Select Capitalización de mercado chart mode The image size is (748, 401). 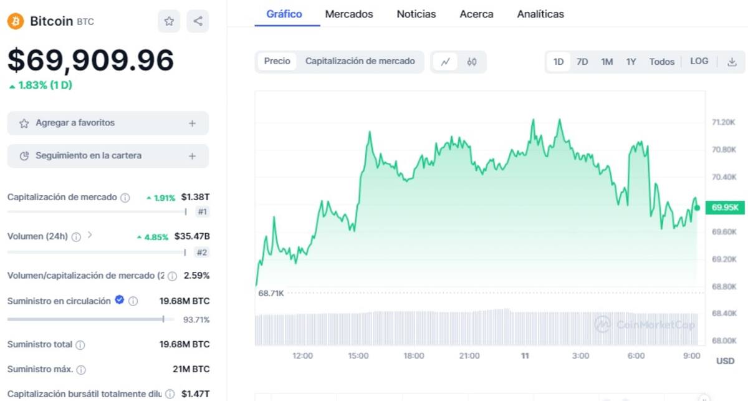360,61
